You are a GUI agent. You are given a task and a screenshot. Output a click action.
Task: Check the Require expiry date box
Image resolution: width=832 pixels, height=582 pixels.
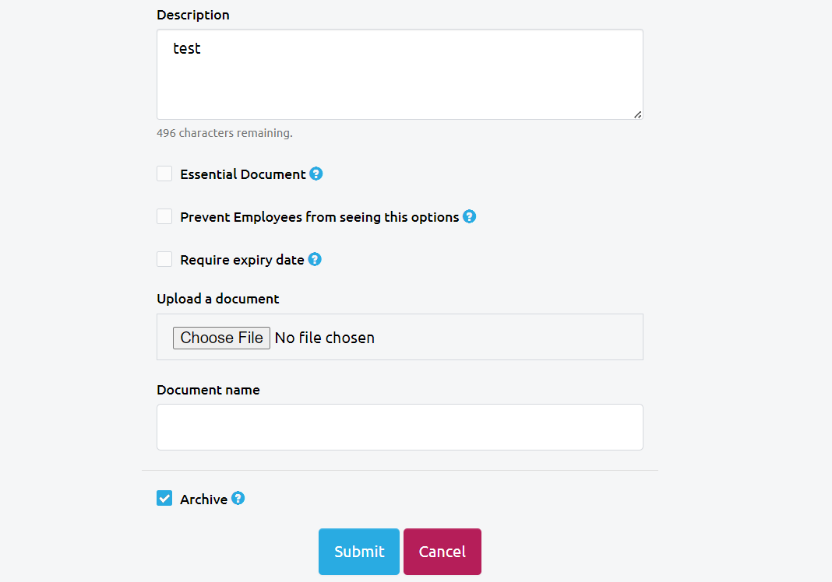(164, 259)
